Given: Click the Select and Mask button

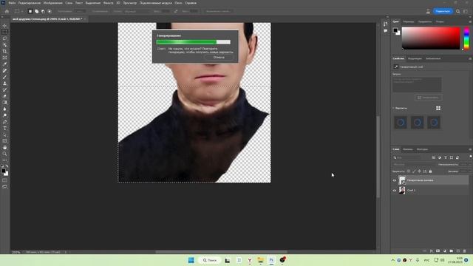Looking at the screenshot, I should tap(218, 11).
